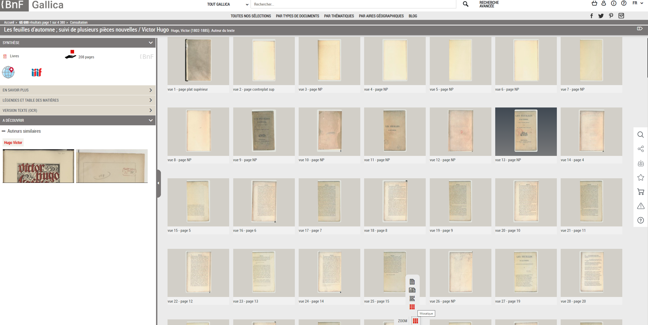Collapse the Auteurs similaires group
Viewport: 648px width, 325px height.
pos(4,131)
